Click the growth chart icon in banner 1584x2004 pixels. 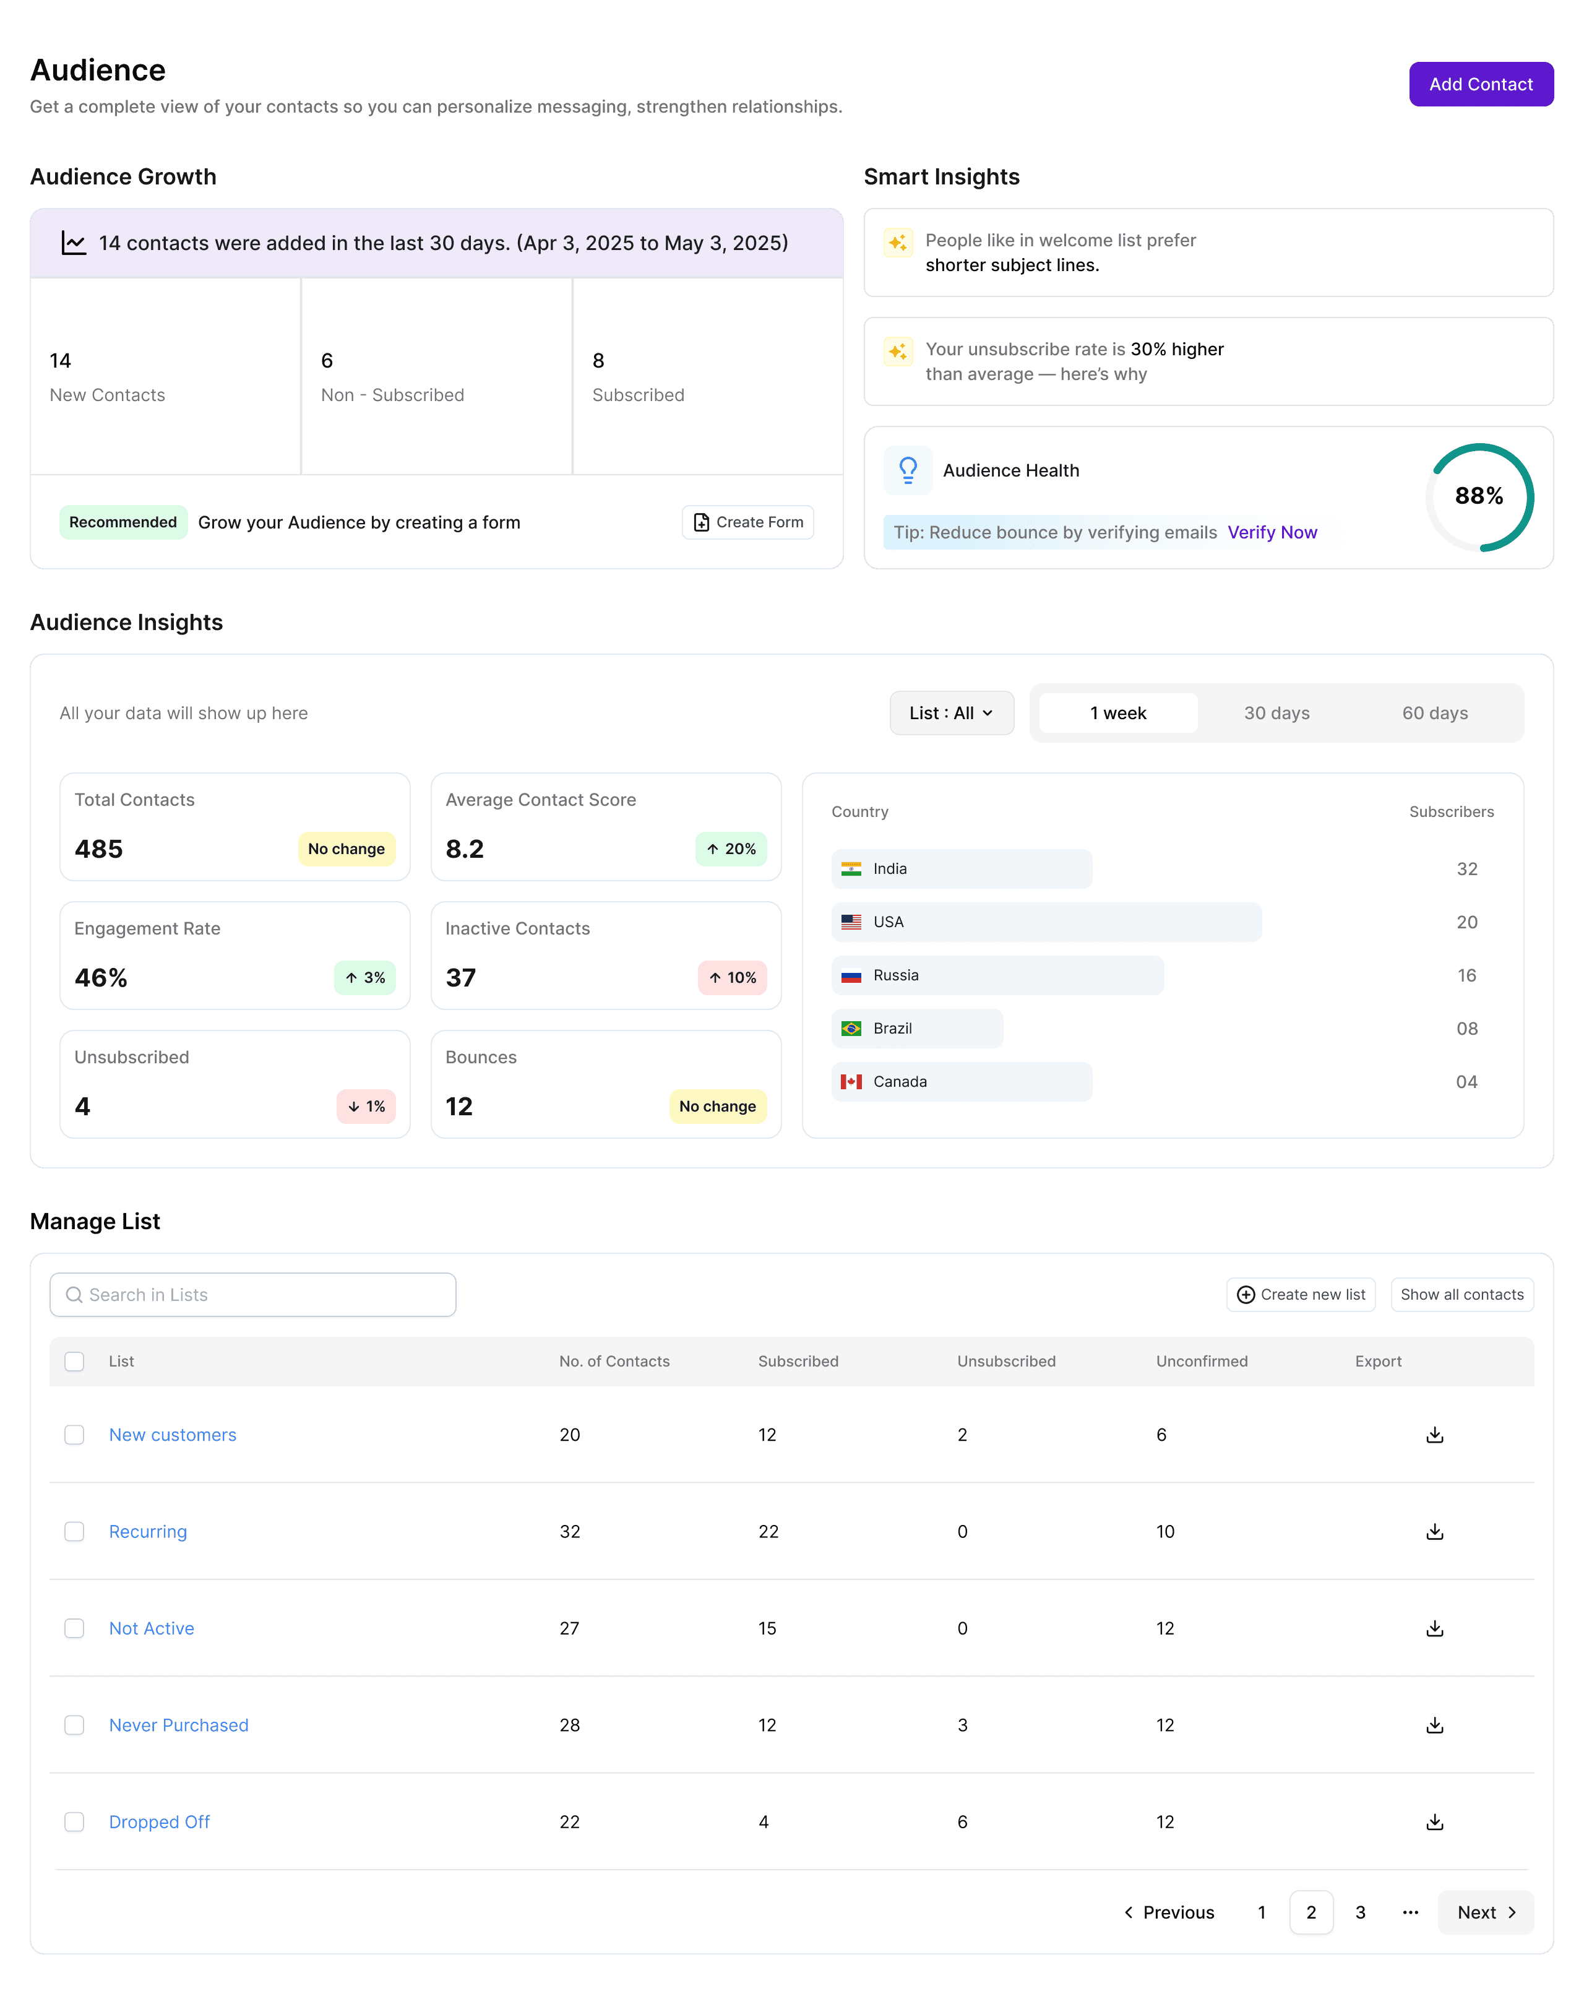(x=73, y=243)
